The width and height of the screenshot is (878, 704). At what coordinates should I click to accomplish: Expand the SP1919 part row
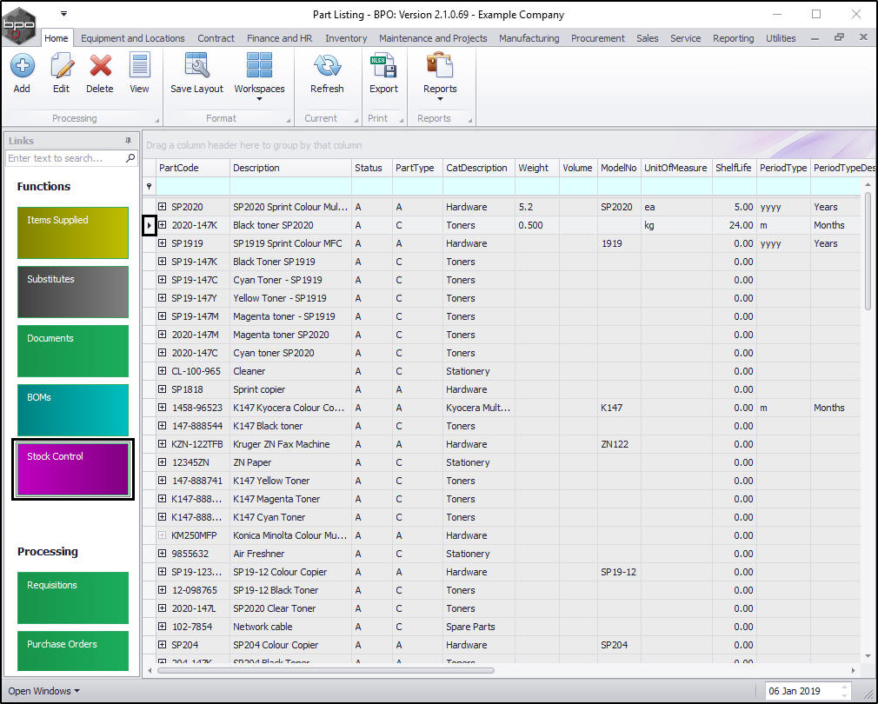point(163,243)
